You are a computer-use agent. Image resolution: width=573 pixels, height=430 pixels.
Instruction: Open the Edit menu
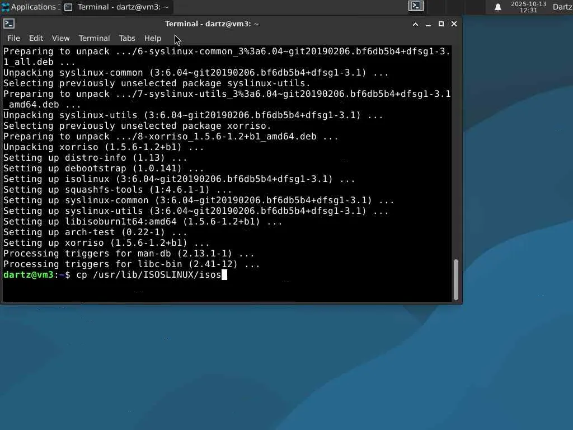coord(36,38)
